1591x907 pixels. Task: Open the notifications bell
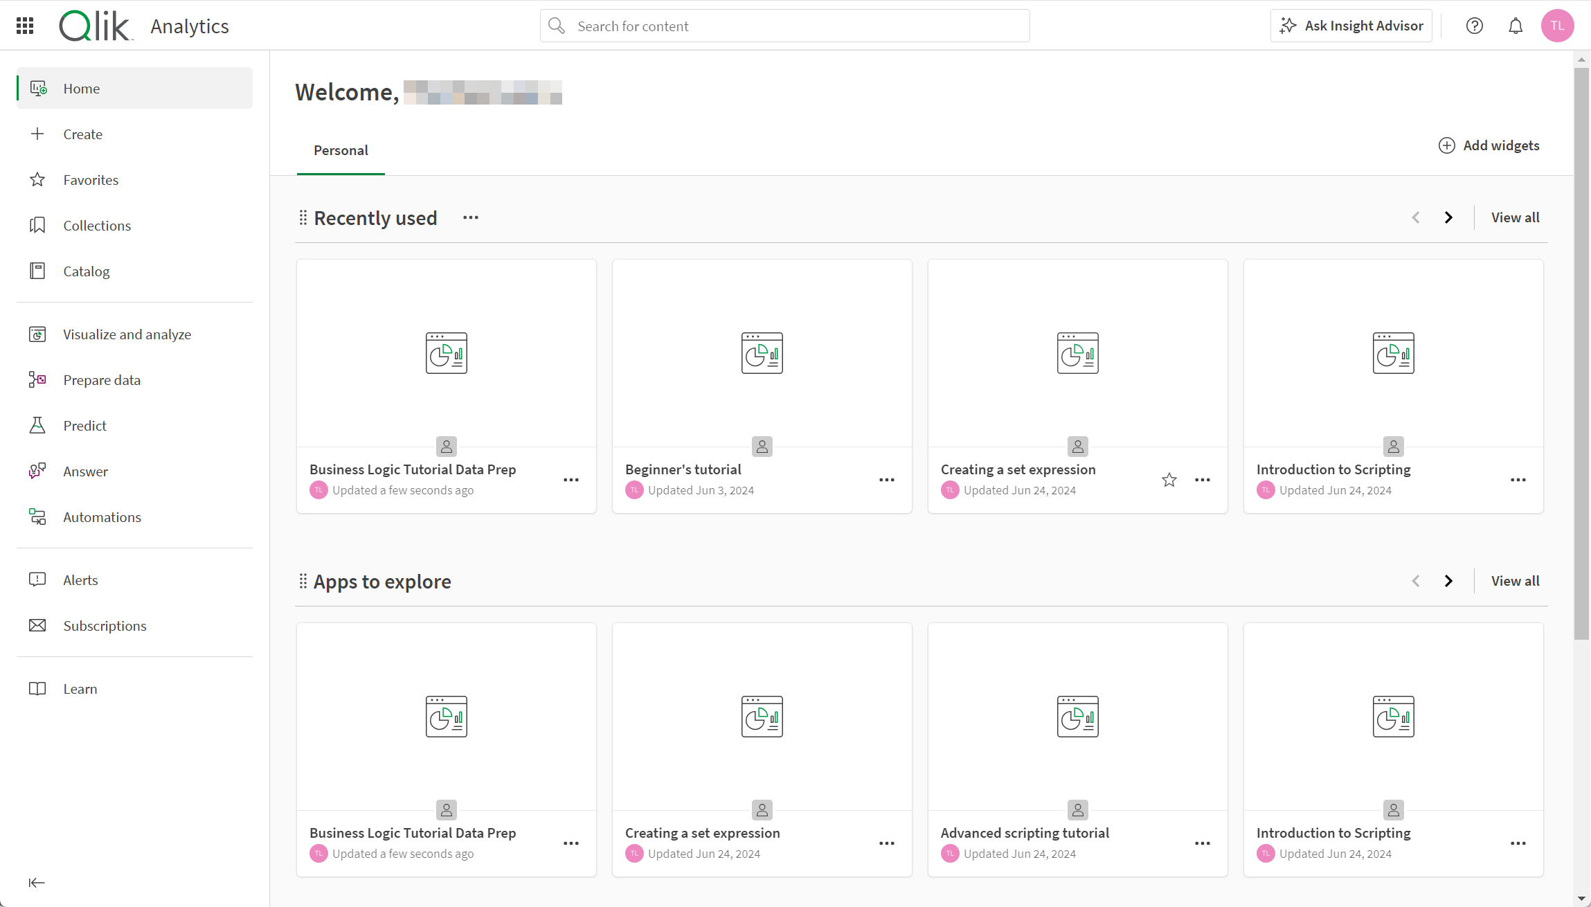(1516, 26)
